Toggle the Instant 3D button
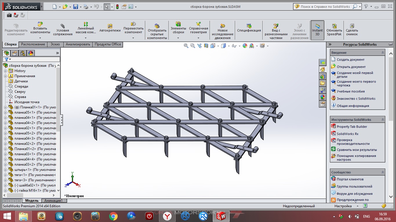Viewport: 396px width, 222px height. (317, 30)
